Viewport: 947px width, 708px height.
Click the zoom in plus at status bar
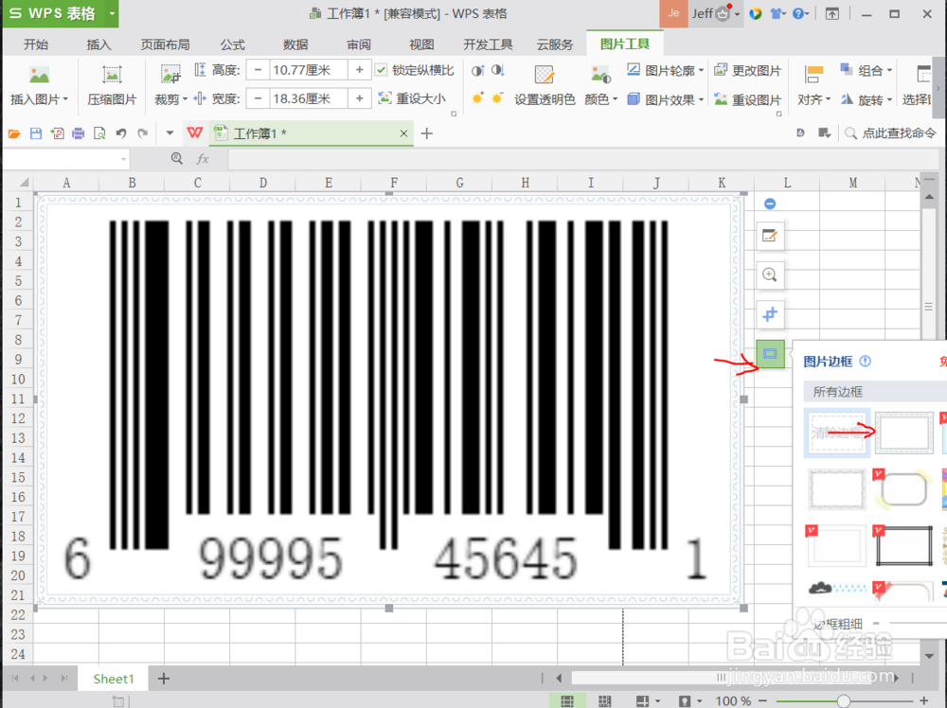924,700
